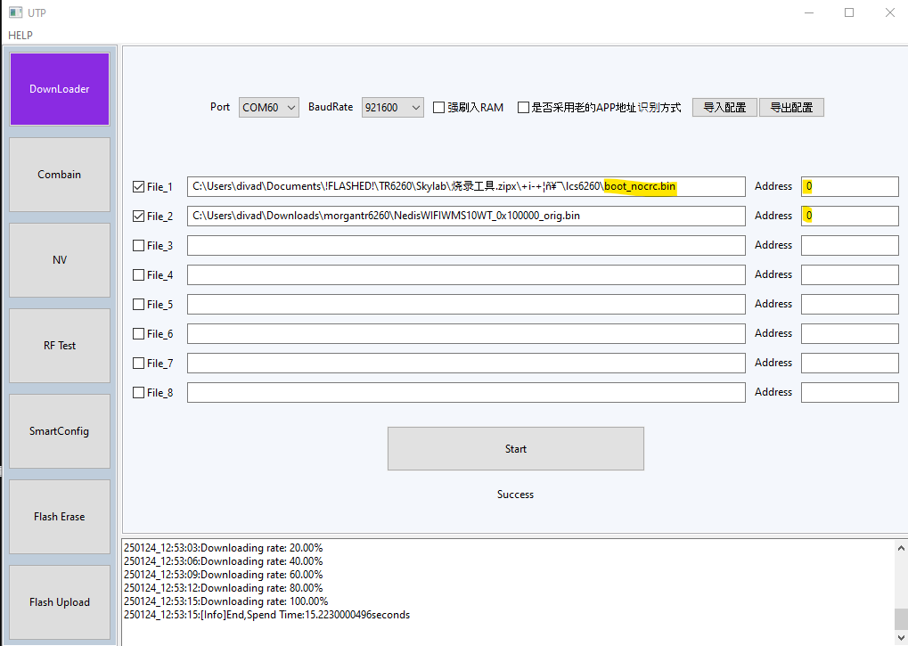Screen dimensions: 908x646
Task: Click the File_5 Address field
Action: pos(849,305)
